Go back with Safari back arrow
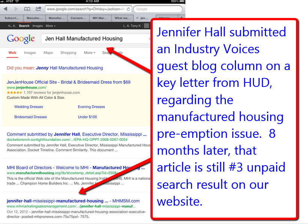The image size is (308, 224). tap(6, 9)
